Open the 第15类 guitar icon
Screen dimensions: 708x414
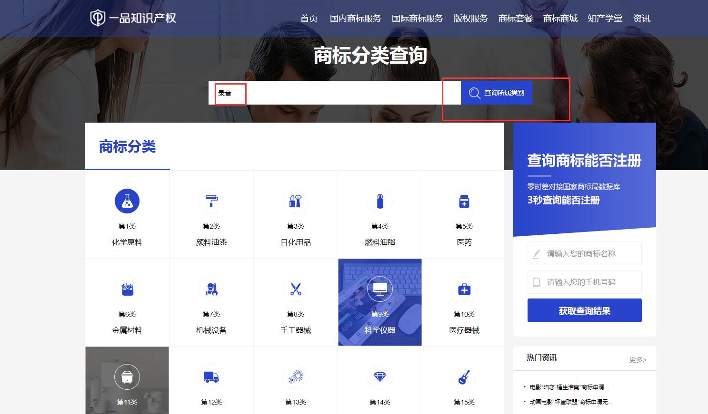464,377
